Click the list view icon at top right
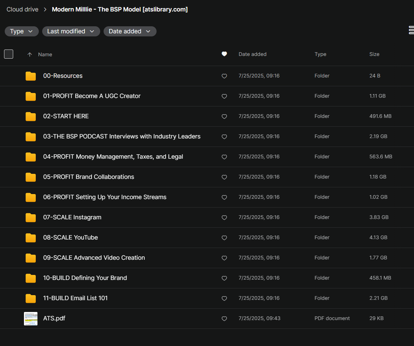The height and width of the screenshot is (346, 414). 411,30
